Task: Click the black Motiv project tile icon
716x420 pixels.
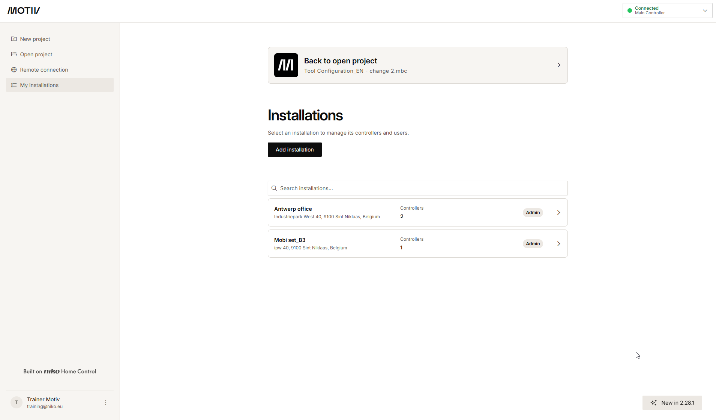Action: click(x=286, y=65)
